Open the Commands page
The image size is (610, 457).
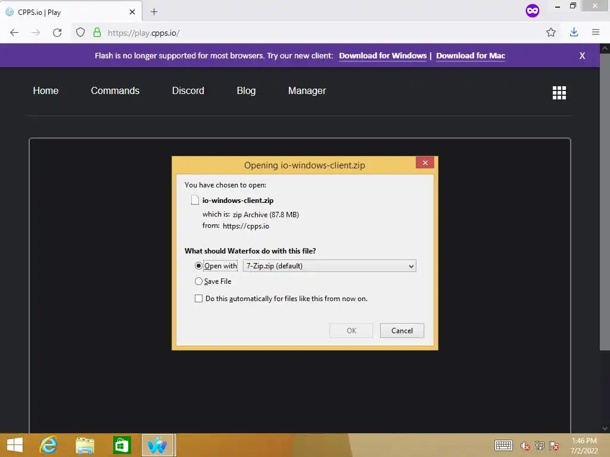point(115,90)
